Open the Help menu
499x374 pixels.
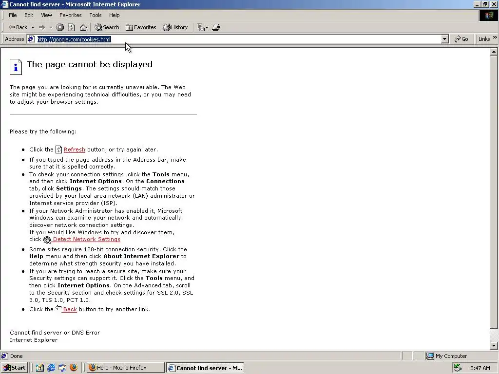(x=114, y=15)
